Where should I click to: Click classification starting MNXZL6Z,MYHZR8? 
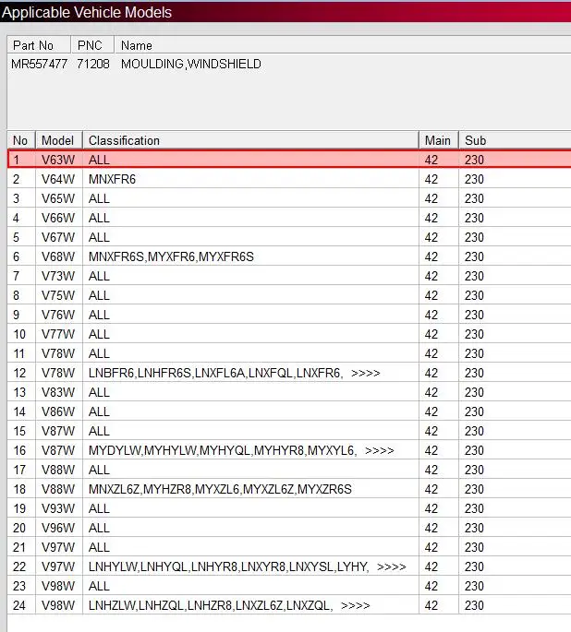click(220, 489)
